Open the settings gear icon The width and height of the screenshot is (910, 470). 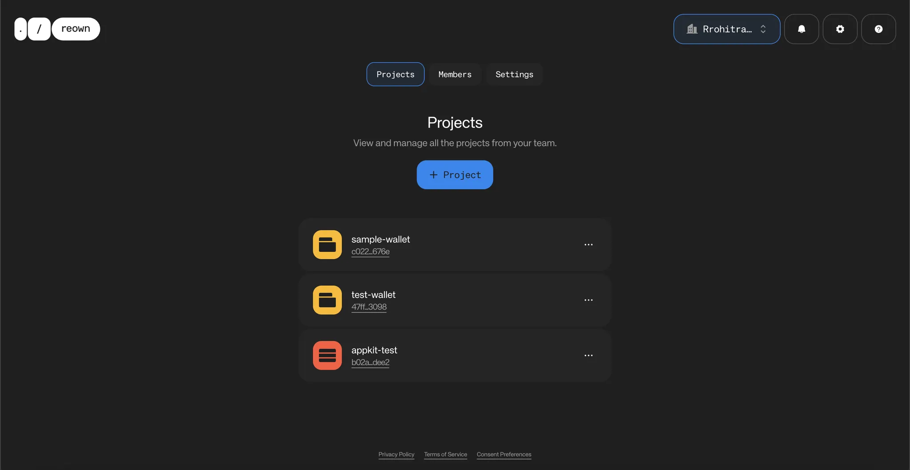840,29
